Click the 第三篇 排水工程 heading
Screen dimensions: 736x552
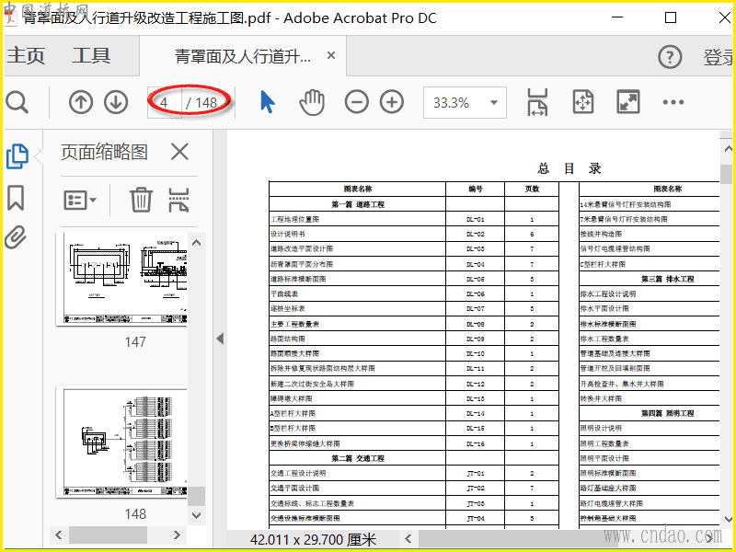[x=668, y=279]
